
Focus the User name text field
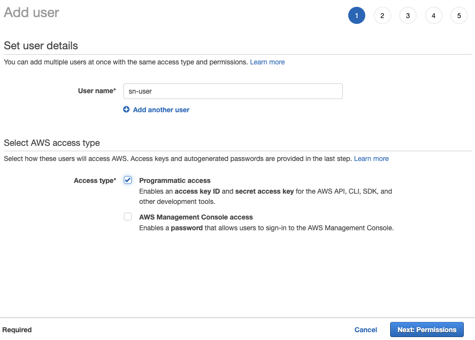(x=233, y=91)
